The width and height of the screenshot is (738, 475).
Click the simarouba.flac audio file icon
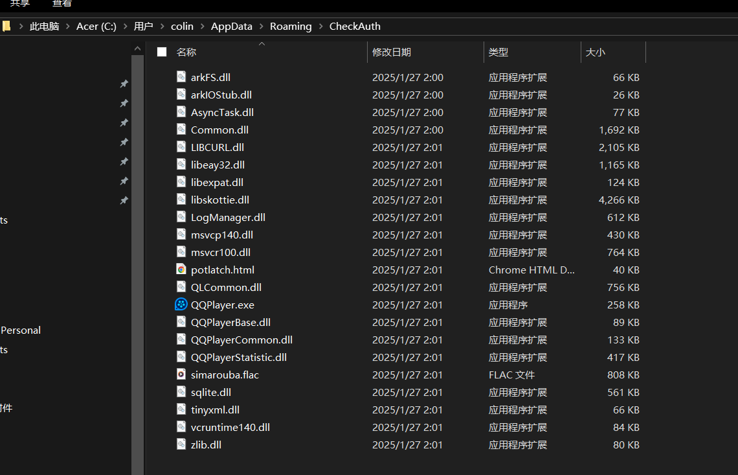point(181,375)
